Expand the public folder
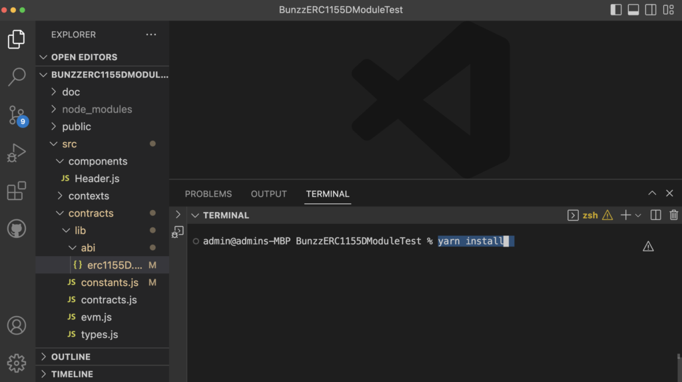Screen dimensions: 682x382 pos(102,127)
